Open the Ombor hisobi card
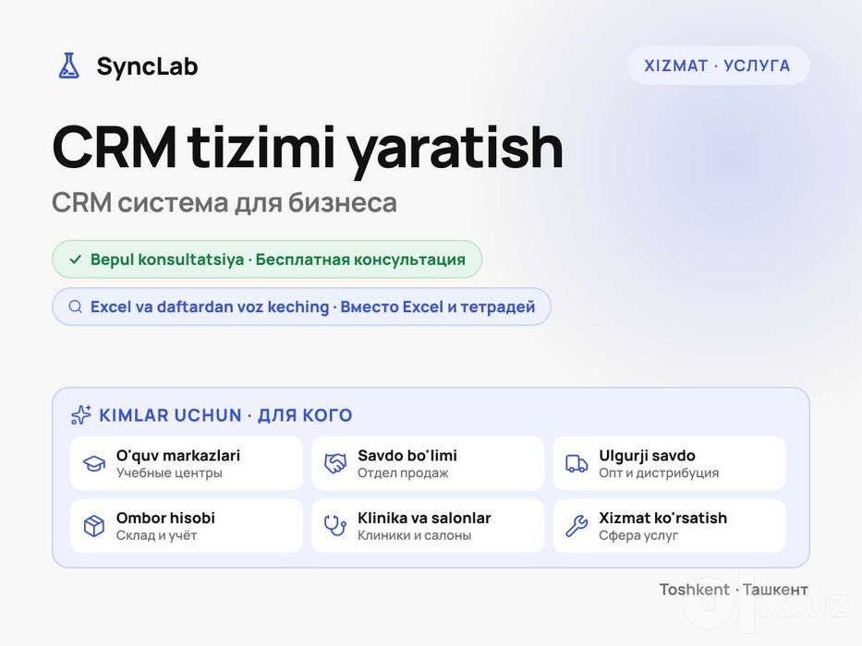Screen dimensions: 862x646 187,526
